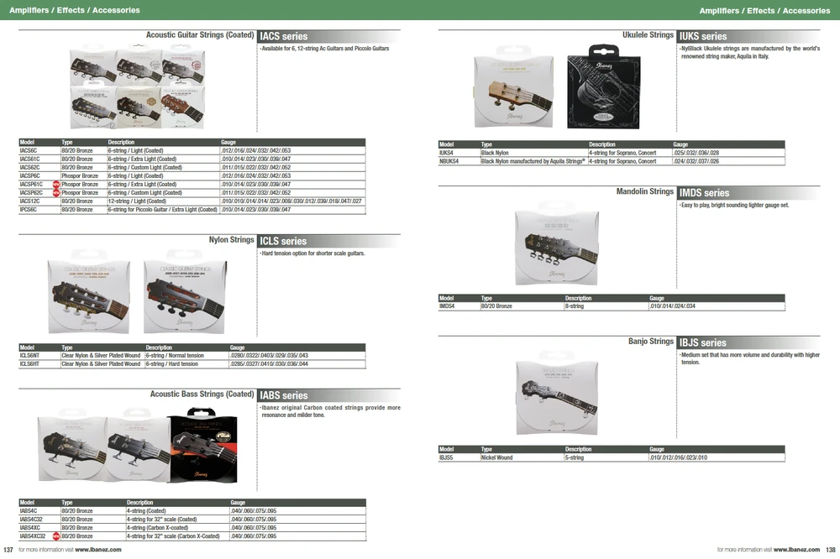Image resolution: width=840 pixels, height=559 pixels.
Task: Select the IACS6C model cell
Action: pyautogui.click(x=39, y=151)
